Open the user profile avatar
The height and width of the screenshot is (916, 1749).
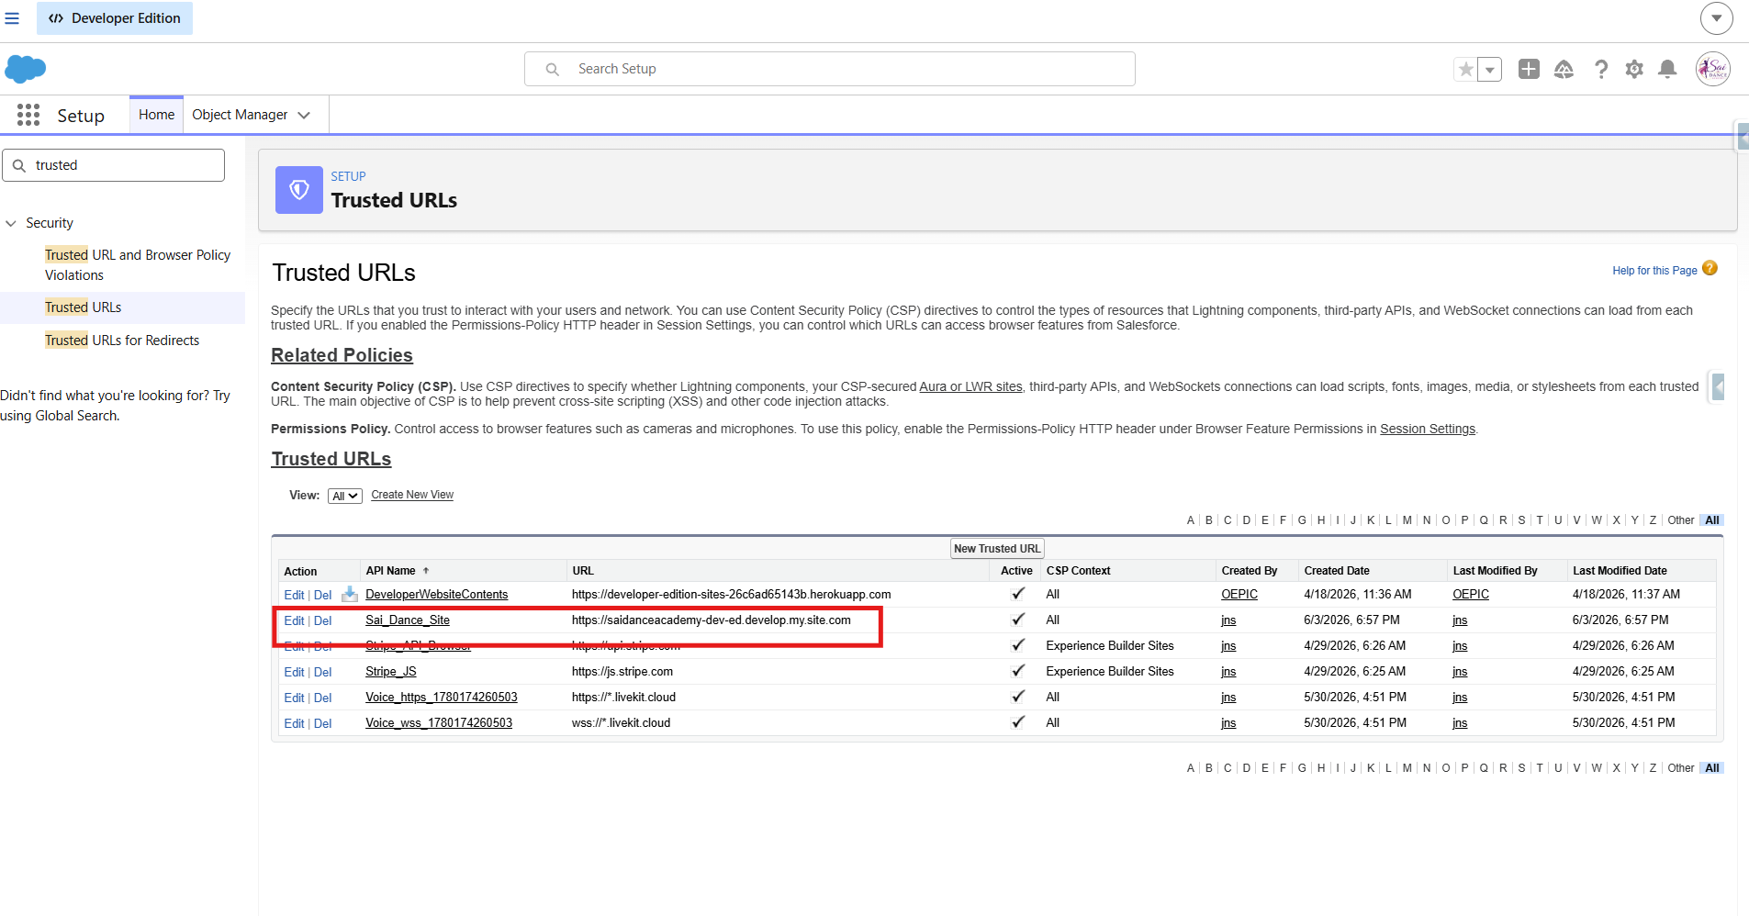tap(1713, 69)
